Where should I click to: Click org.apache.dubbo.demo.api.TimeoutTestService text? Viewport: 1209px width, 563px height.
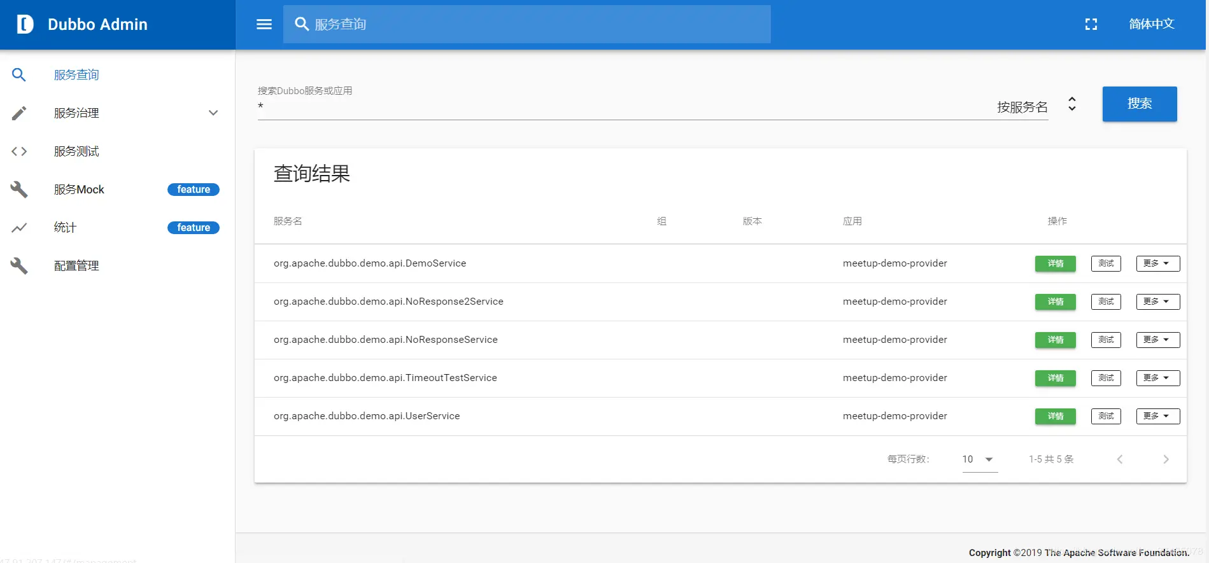pyautogui.click(x=385, y=378)
